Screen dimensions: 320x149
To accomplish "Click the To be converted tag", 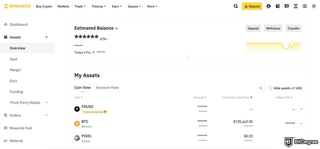I will coord(95,112).
